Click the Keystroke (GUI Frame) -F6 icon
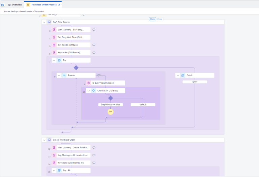The width and height of the screenshot is (259, 177). (54, 163)
